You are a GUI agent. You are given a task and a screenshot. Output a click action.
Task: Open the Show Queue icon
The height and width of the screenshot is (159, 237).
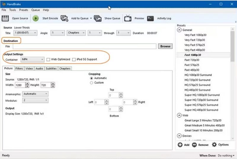coord(98,18)
